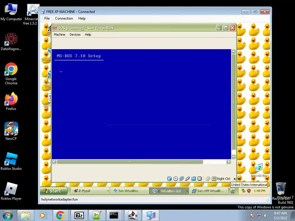Open remote desktop computer taskbar icon
This screenshot has height=221, width=295.
tap(150, 215)
